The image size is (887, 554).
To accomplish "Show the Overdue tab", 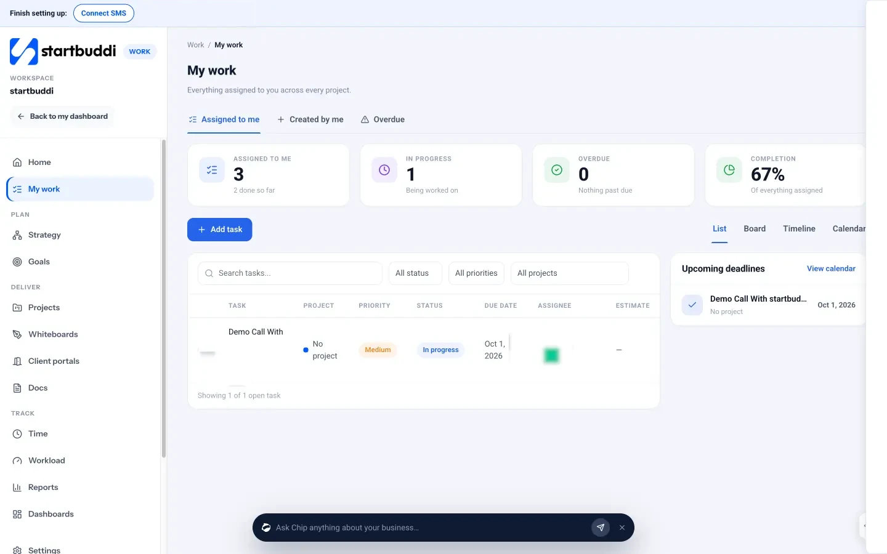I will point(383,119).
